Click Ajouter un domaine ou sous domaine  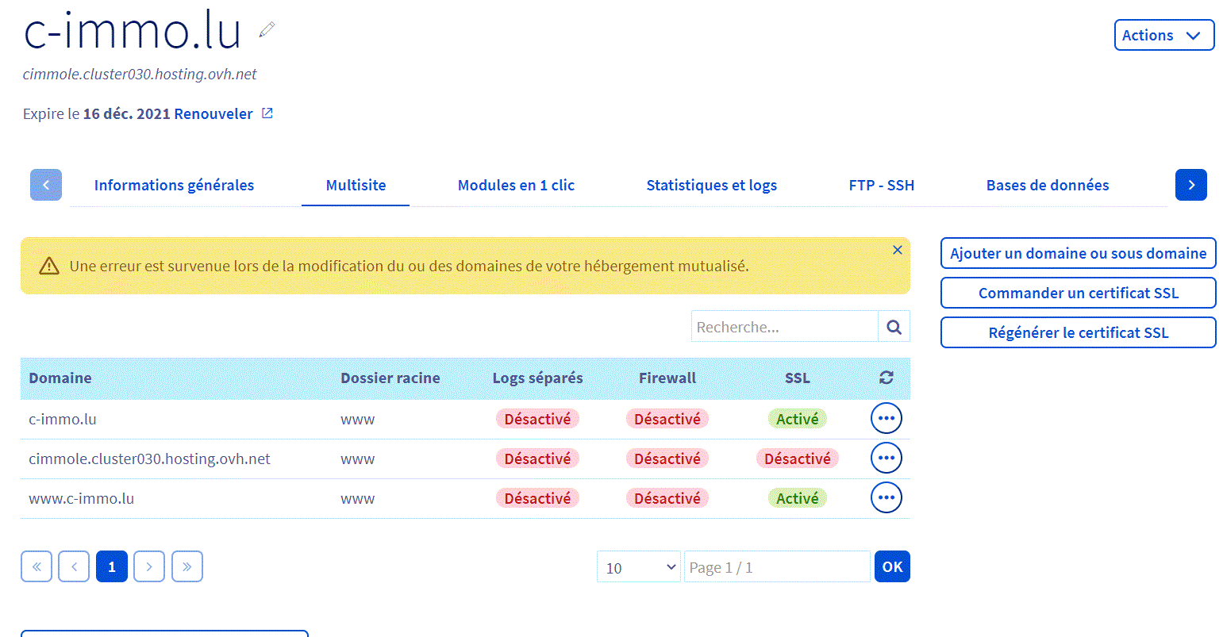(1078, 253)
